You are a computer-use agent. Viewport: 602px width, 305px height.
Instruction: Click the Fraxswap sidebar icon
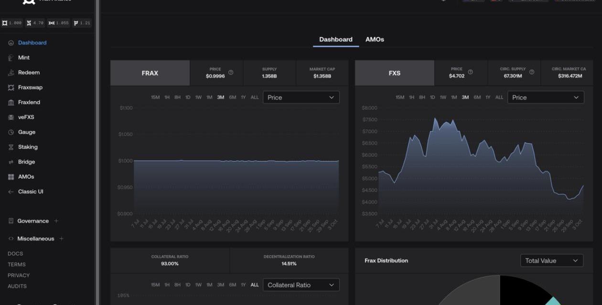[x=11, y=88]
